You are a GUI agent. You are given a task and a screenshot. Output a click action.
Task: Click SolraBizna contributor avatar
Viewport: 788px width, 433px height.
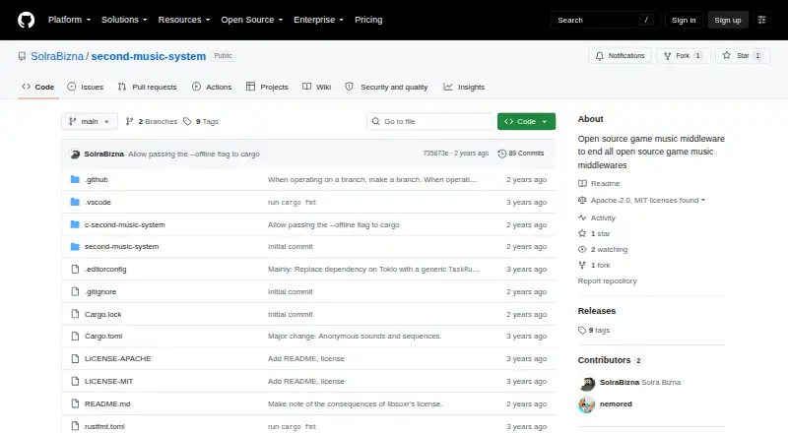click(586, 383)
